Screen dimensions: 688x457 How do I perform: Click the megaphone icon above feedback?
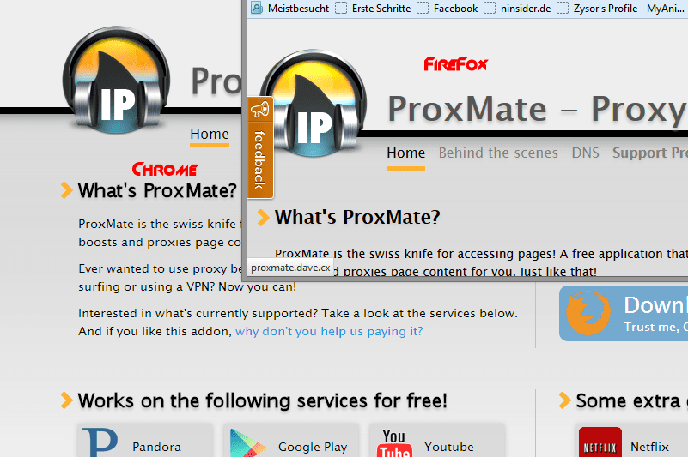click(259, 110)
